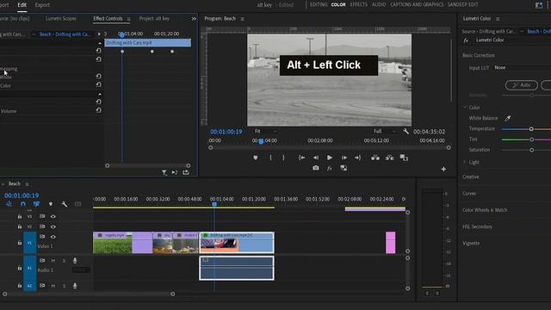Reset the Volume effect parameter

(x=99, y=110)
